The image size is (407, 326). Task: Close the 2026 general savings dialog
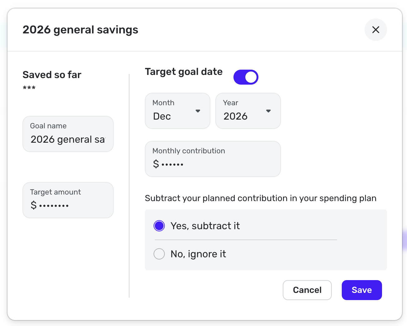tap(375, 30)
